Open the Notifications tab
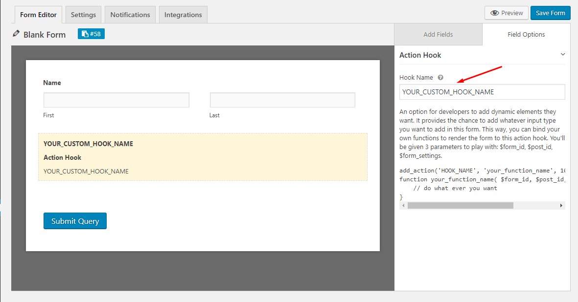Viewport: 578px width, 302px height. (130, 15)
